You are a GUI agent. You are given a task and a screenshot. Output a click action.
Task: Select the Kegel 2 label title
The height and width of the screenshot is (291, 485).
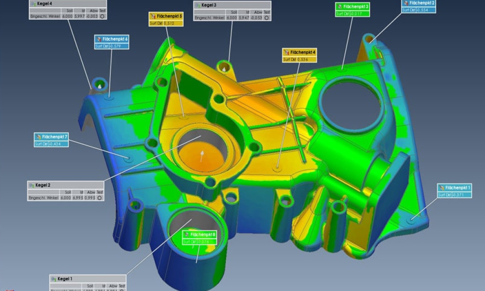[x=43, y=185]
